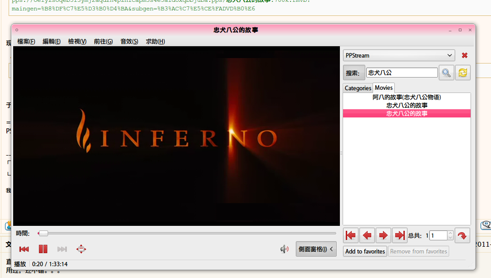The width and height of the screenshot is (491, 278).
Task: Minimize the 忠犬八公的故事 player window
Action: (450, 30)
